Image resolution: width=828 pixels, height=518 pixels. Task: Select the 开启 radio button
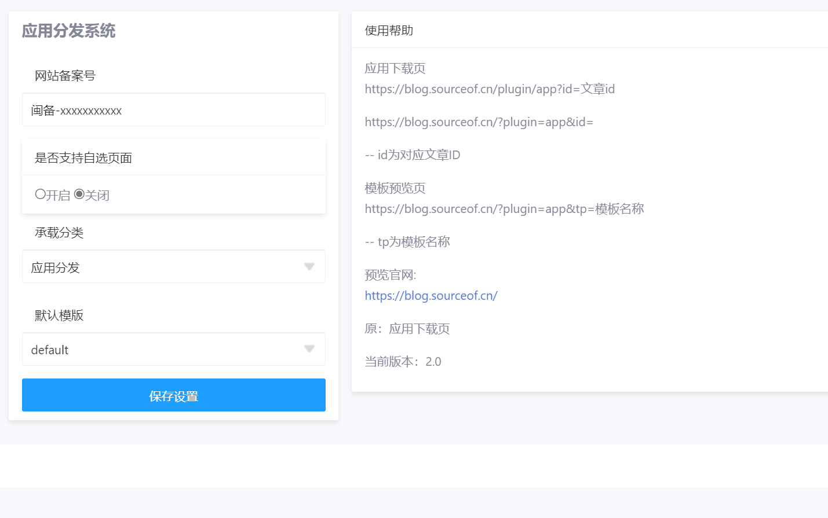pos(40,194)
